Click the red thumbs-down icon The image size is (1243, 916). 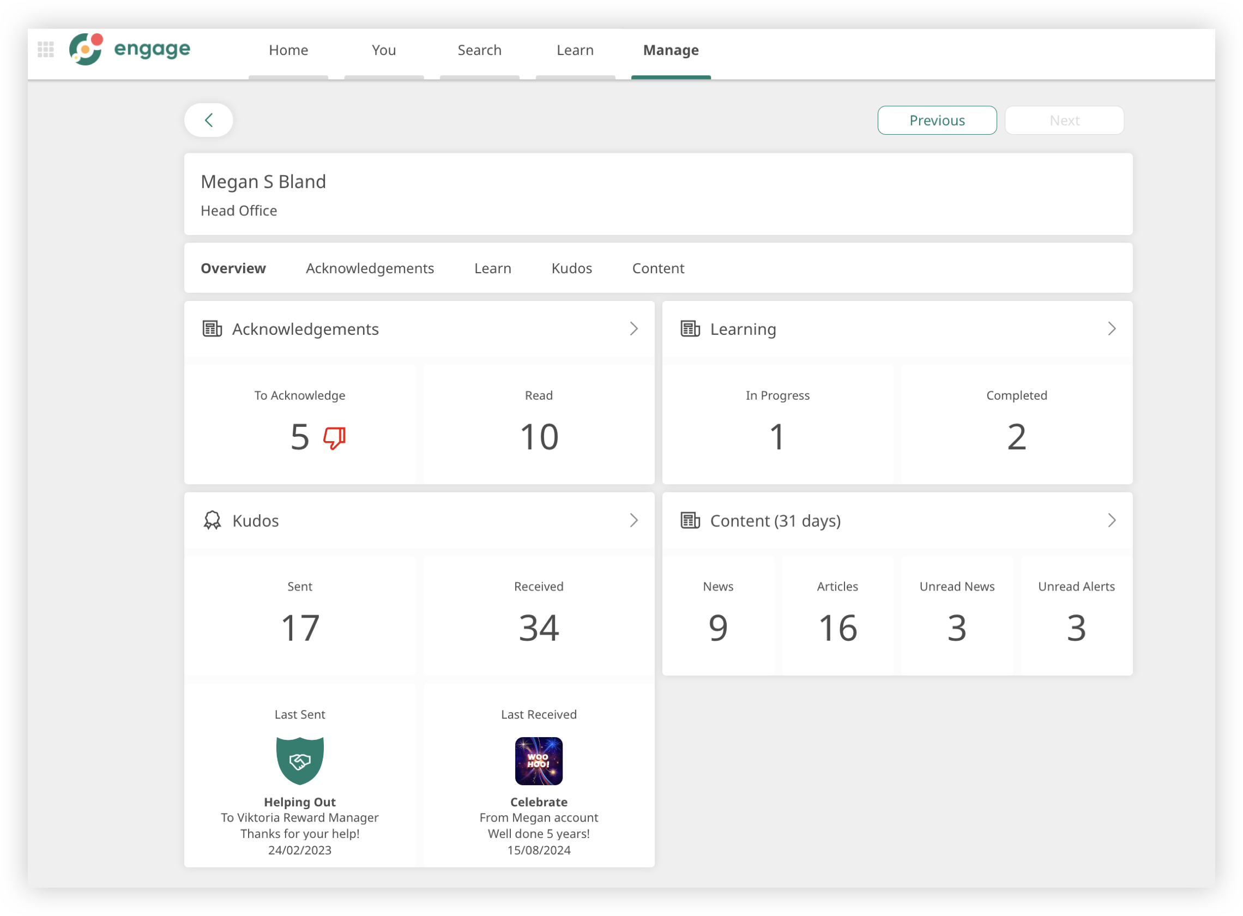[334, 437]
